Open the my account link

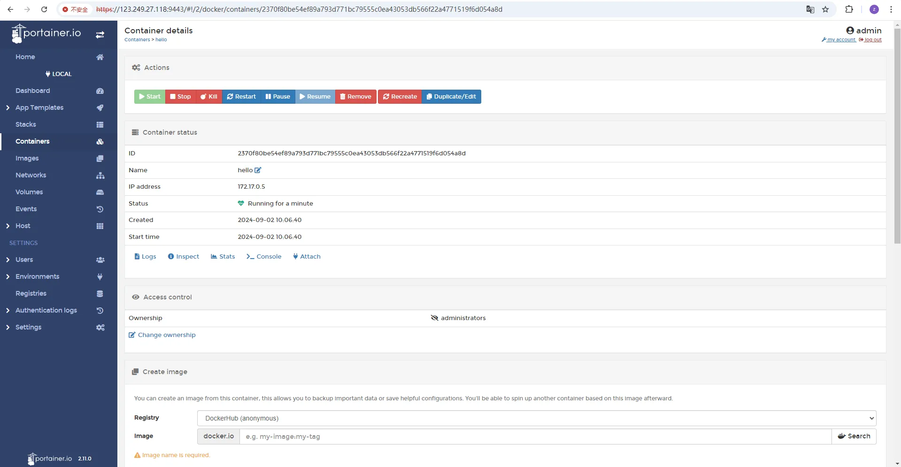click(839, 40)
